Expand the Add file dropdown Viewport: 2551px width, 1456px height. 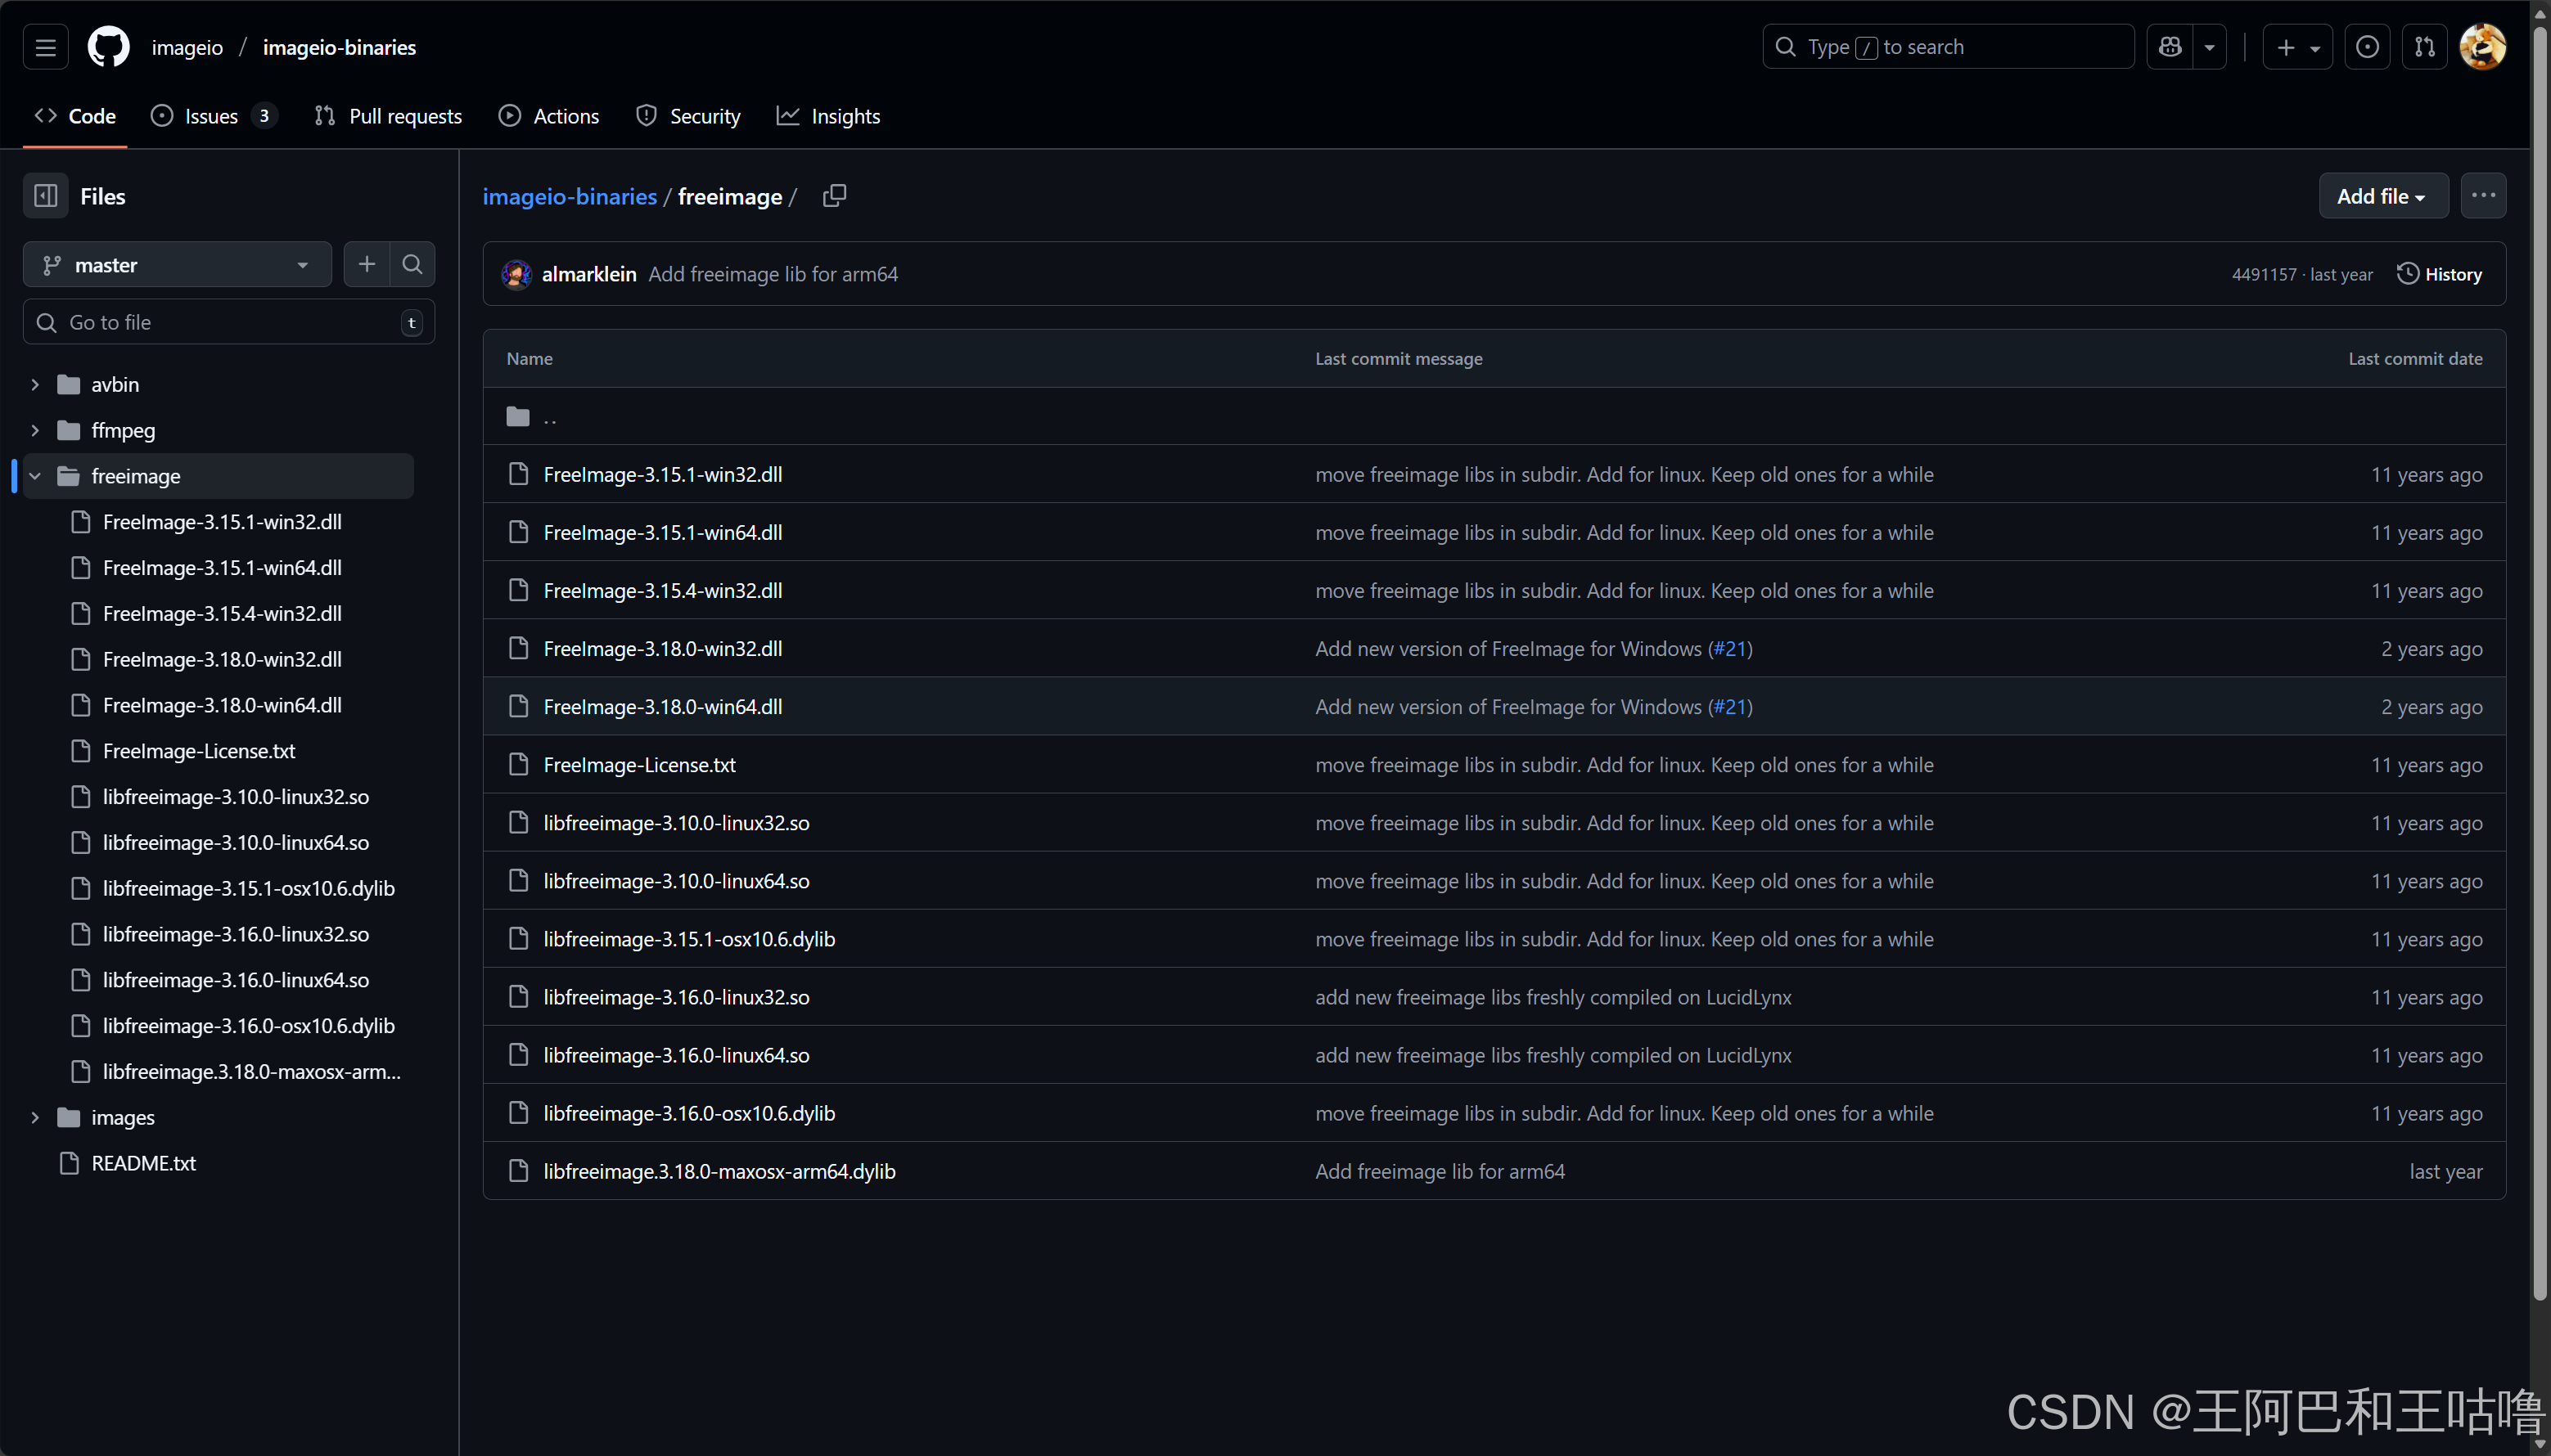tap(2383, 196)
